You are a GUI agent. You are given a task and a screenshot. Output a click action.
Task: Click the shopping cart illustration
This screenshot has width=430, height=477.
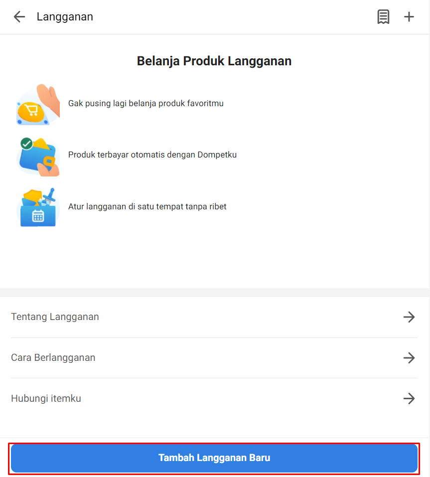point(38,104)
